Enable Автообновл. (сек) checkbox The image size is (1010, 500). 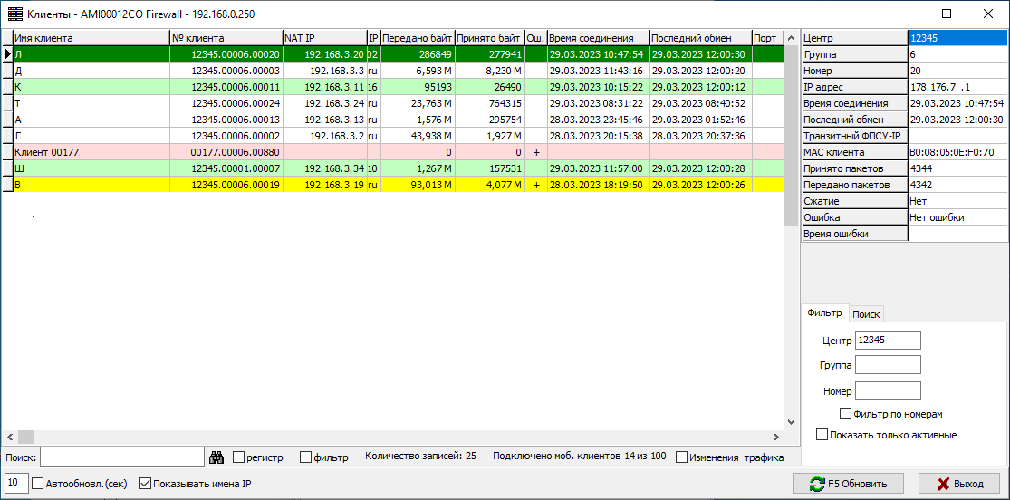[38, 484]
